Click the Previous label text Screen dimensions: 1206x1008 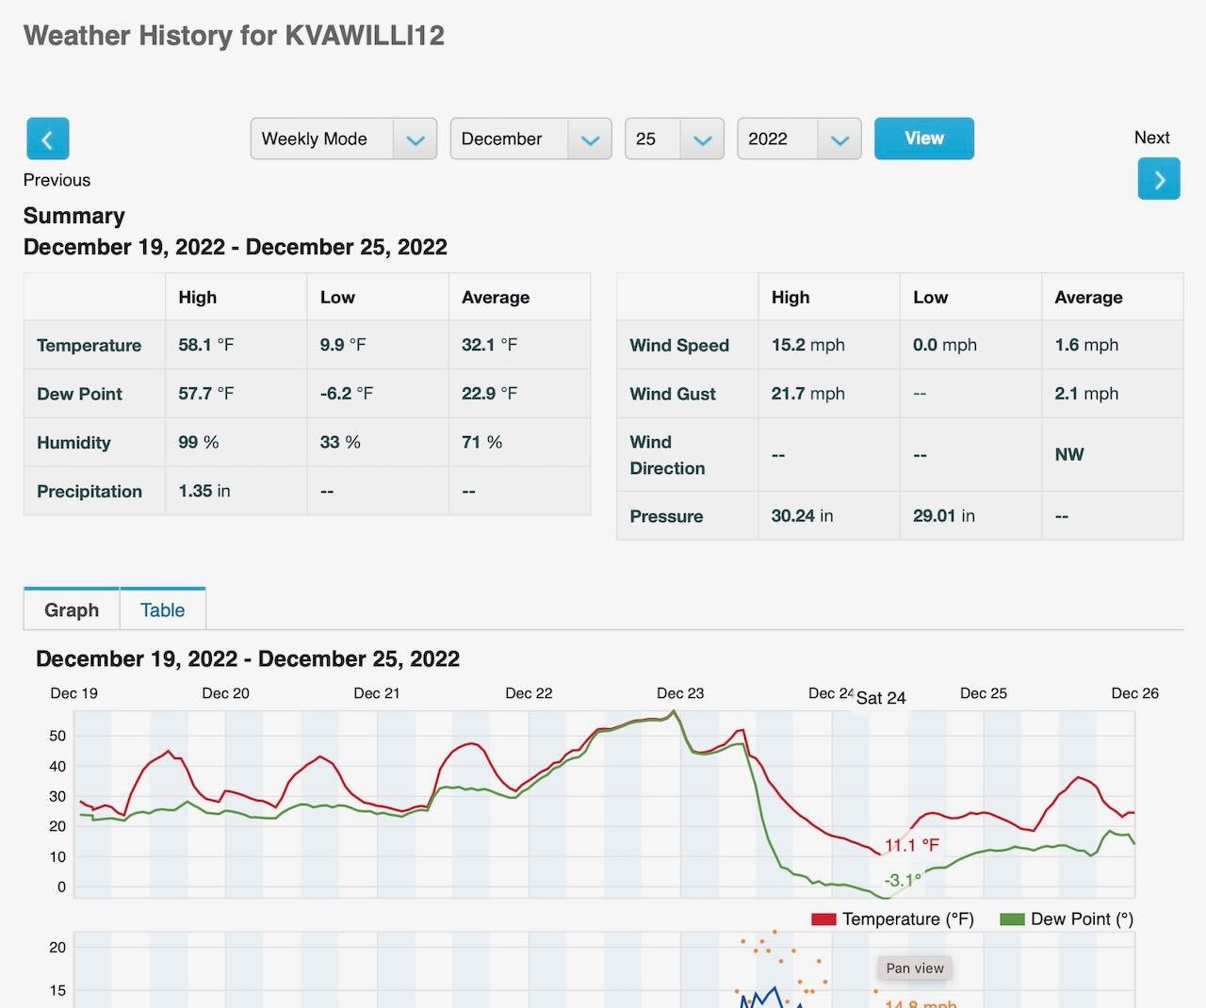click(x=57, y=180)
